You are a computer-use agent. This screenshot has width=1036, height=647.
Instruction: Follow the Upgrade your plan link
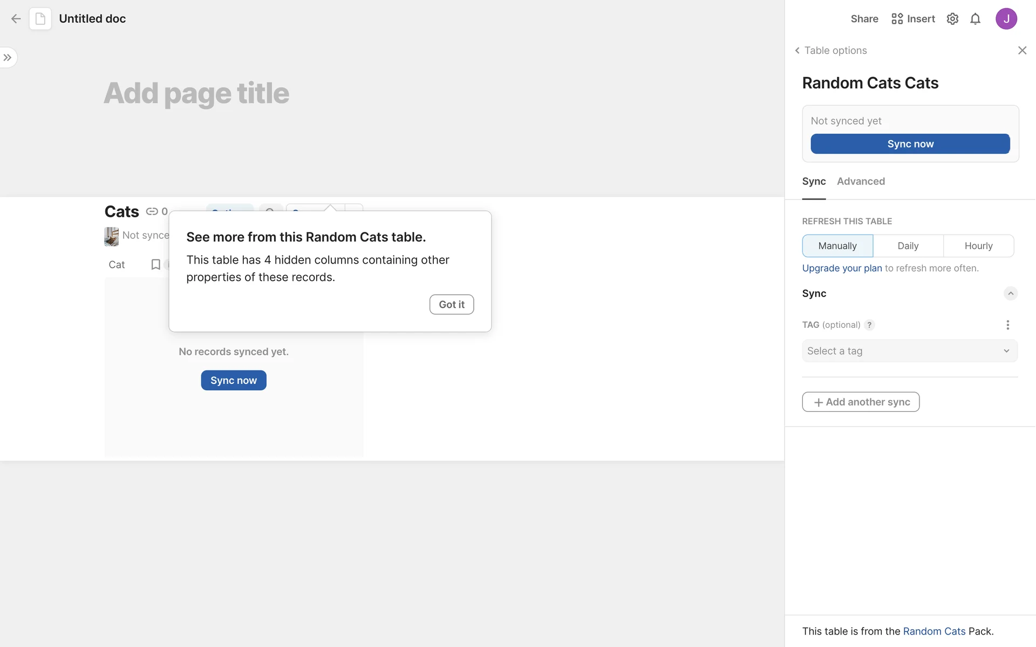point(842,269)
